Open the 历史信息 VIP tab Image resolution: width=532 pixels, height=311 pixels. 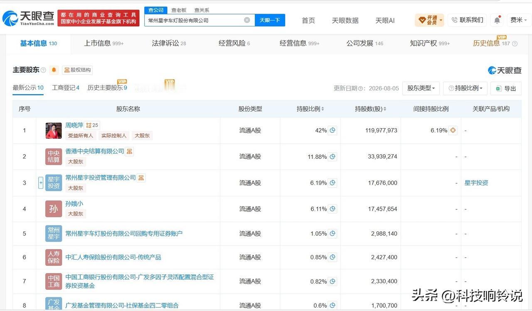click(x=491, y=43)
